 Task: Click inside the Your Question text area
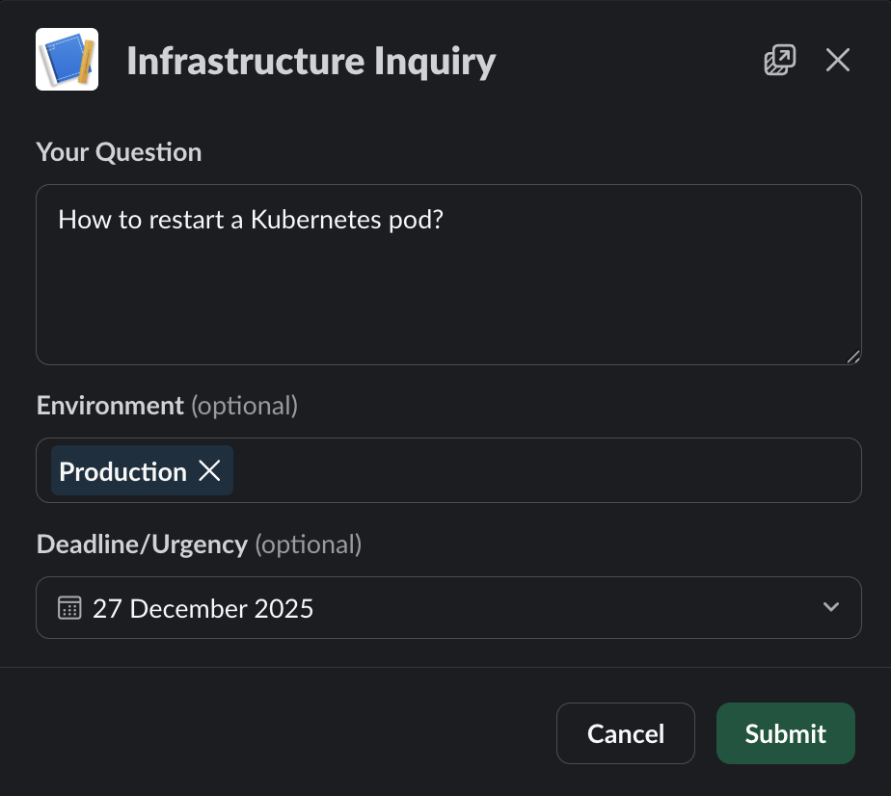[448, 289]
